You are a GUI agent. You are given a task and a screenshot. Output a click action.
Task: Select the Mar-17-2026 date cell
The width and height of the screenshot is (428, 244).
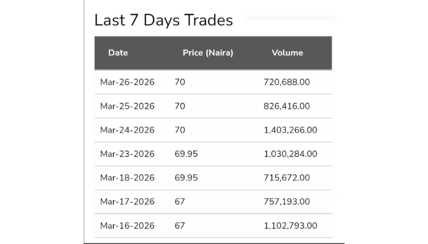(127, 201)
